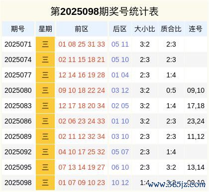Click front numbers 01 08 25 31 33
Screen dimensions: 209x192
point(82,44)
